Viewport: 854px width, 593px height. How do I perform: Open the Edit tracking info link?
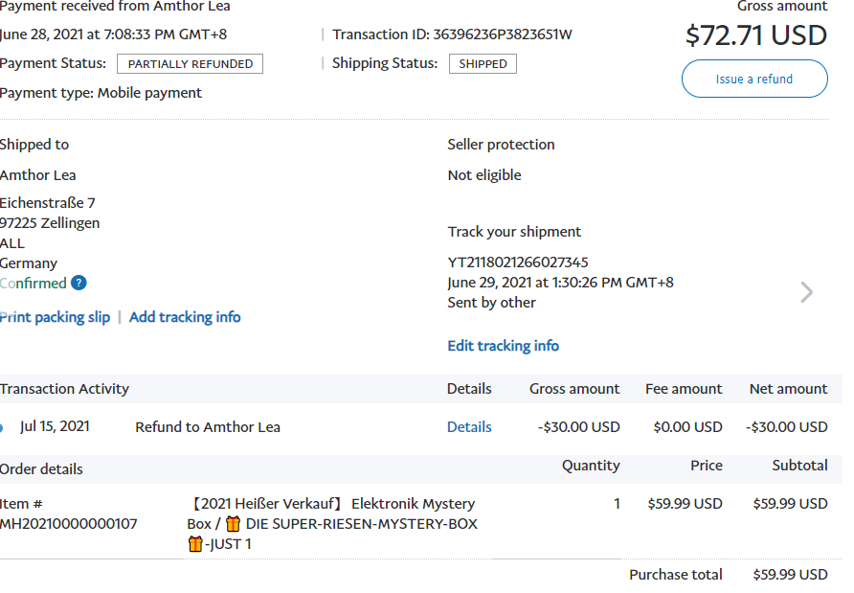(504, 346)
